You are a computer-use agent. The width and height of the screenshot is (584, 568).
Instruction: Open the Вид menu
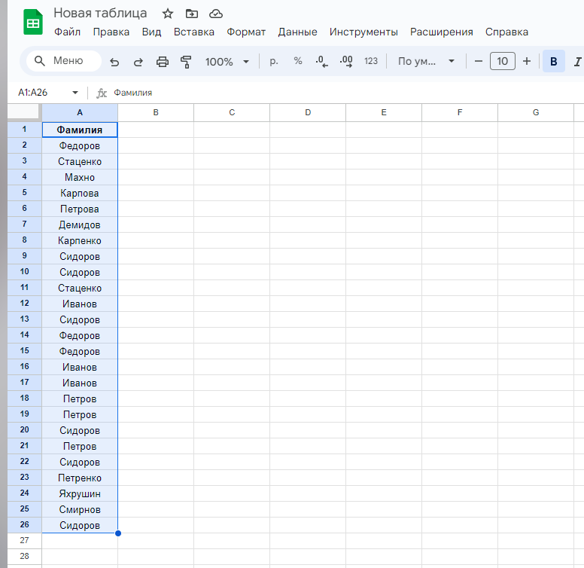tap(151, 32)
